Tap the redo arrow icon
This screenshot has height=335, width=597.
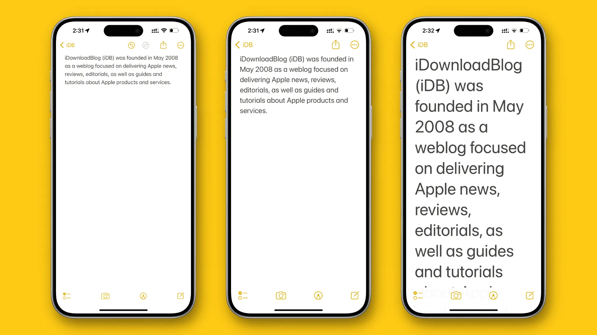[146, 45]
